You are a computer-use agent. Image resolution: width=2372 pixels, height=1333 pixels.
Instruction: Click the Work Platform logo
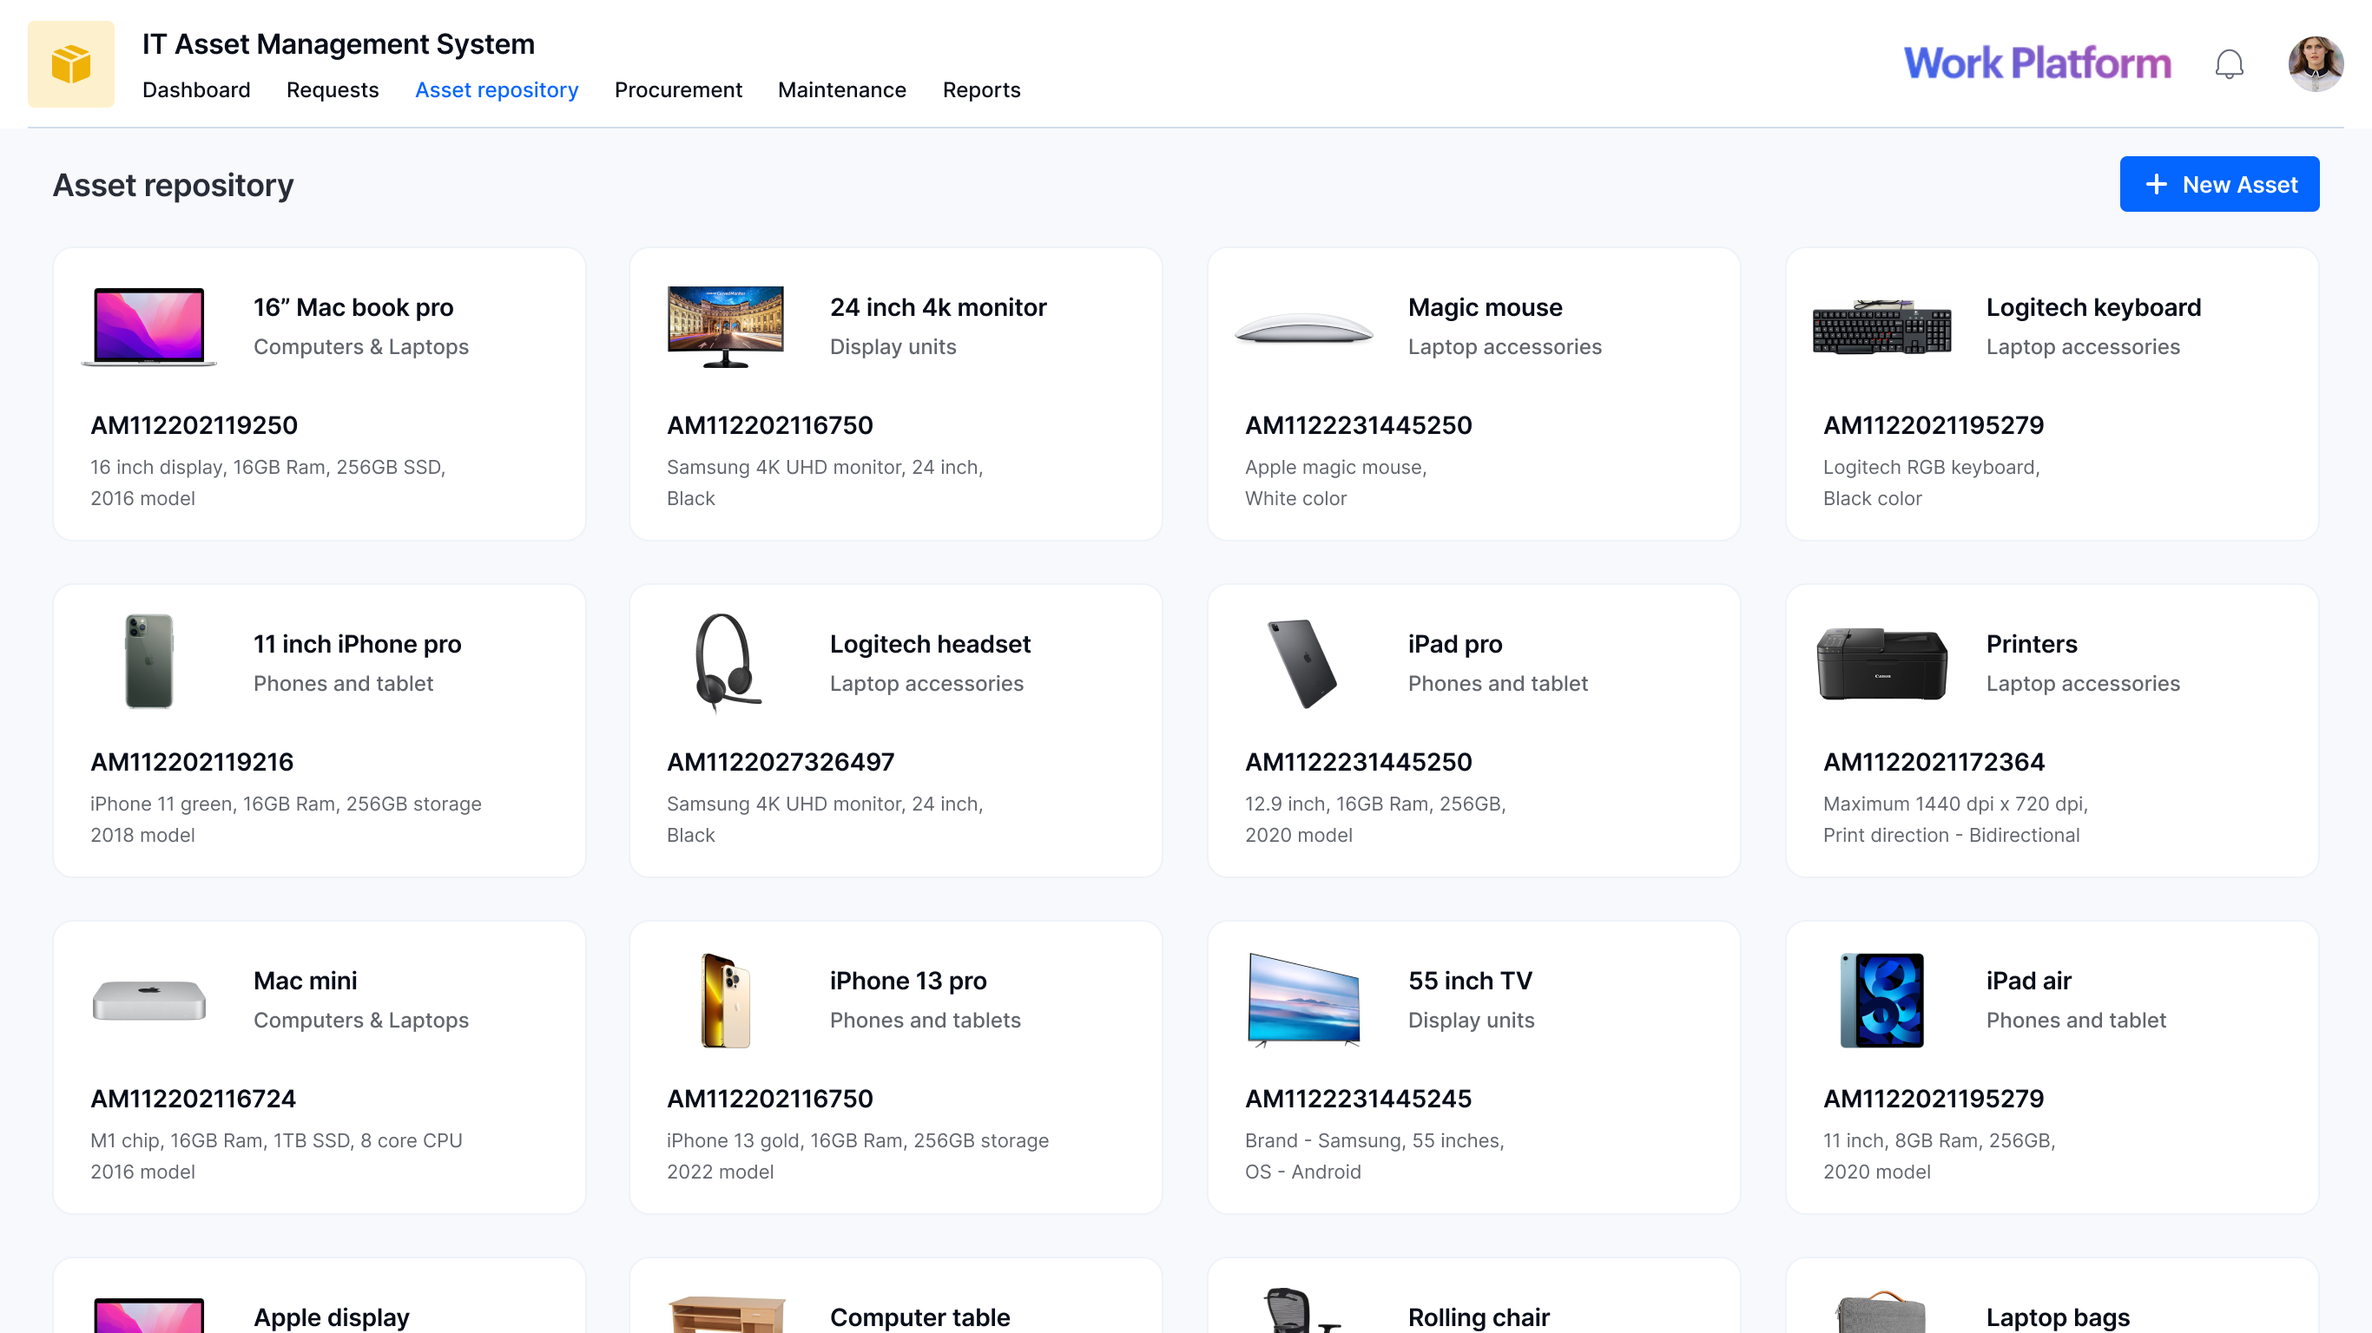point(2037,62)
